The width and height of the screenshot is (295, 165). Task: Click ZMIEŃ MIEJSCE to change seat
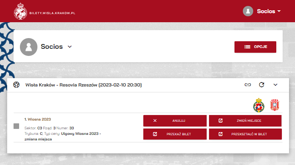pyautogui.click(x=245, y=121)
